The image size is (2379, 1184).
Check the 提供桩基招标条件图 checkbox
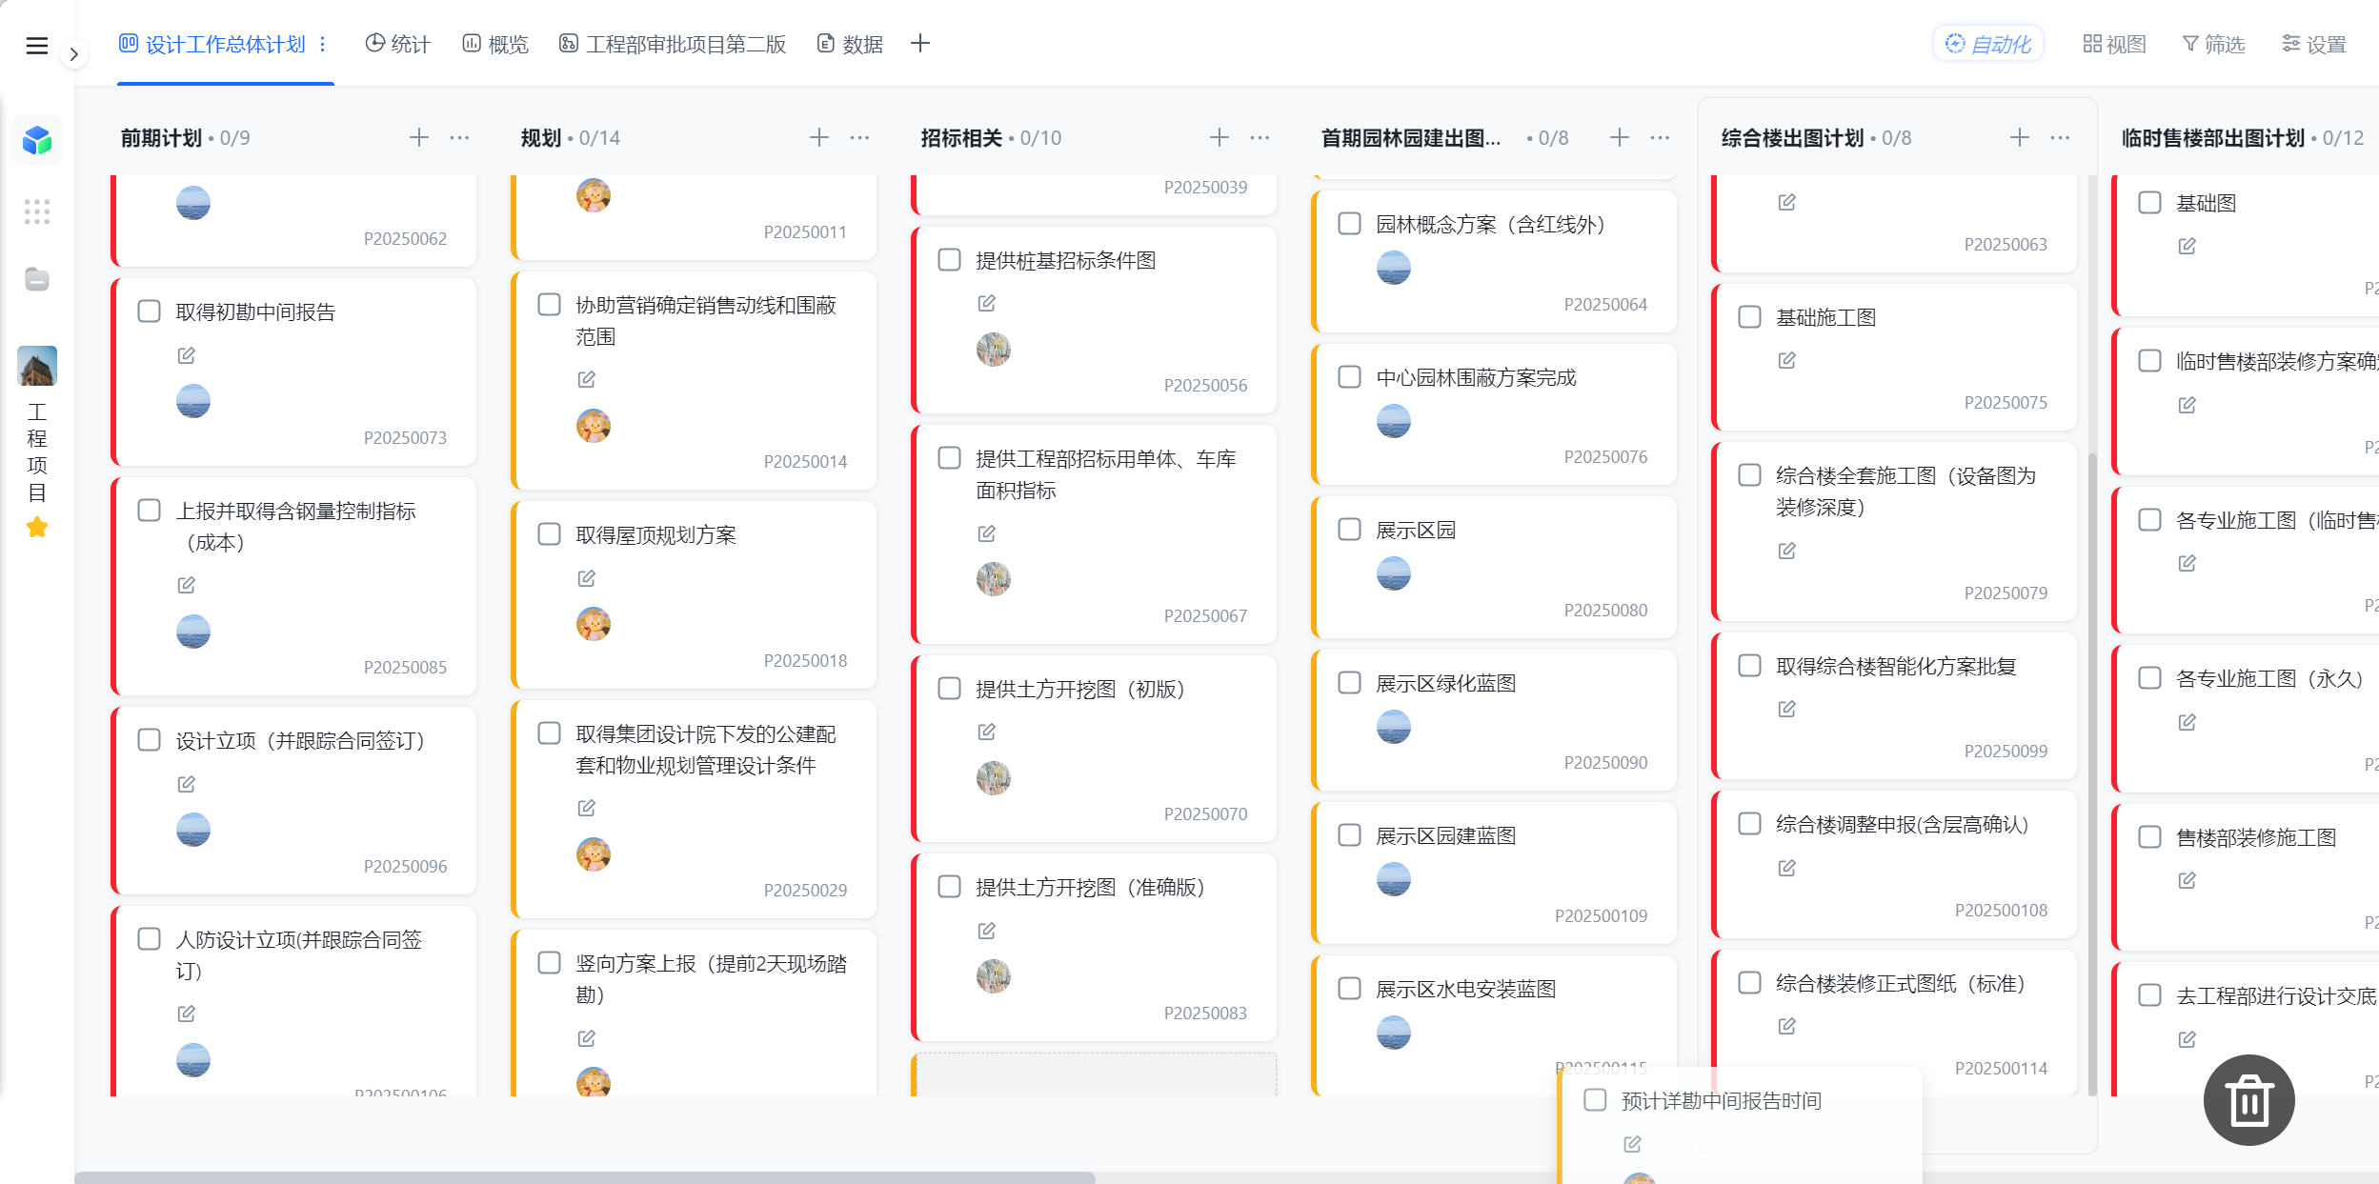pos(949,260)
